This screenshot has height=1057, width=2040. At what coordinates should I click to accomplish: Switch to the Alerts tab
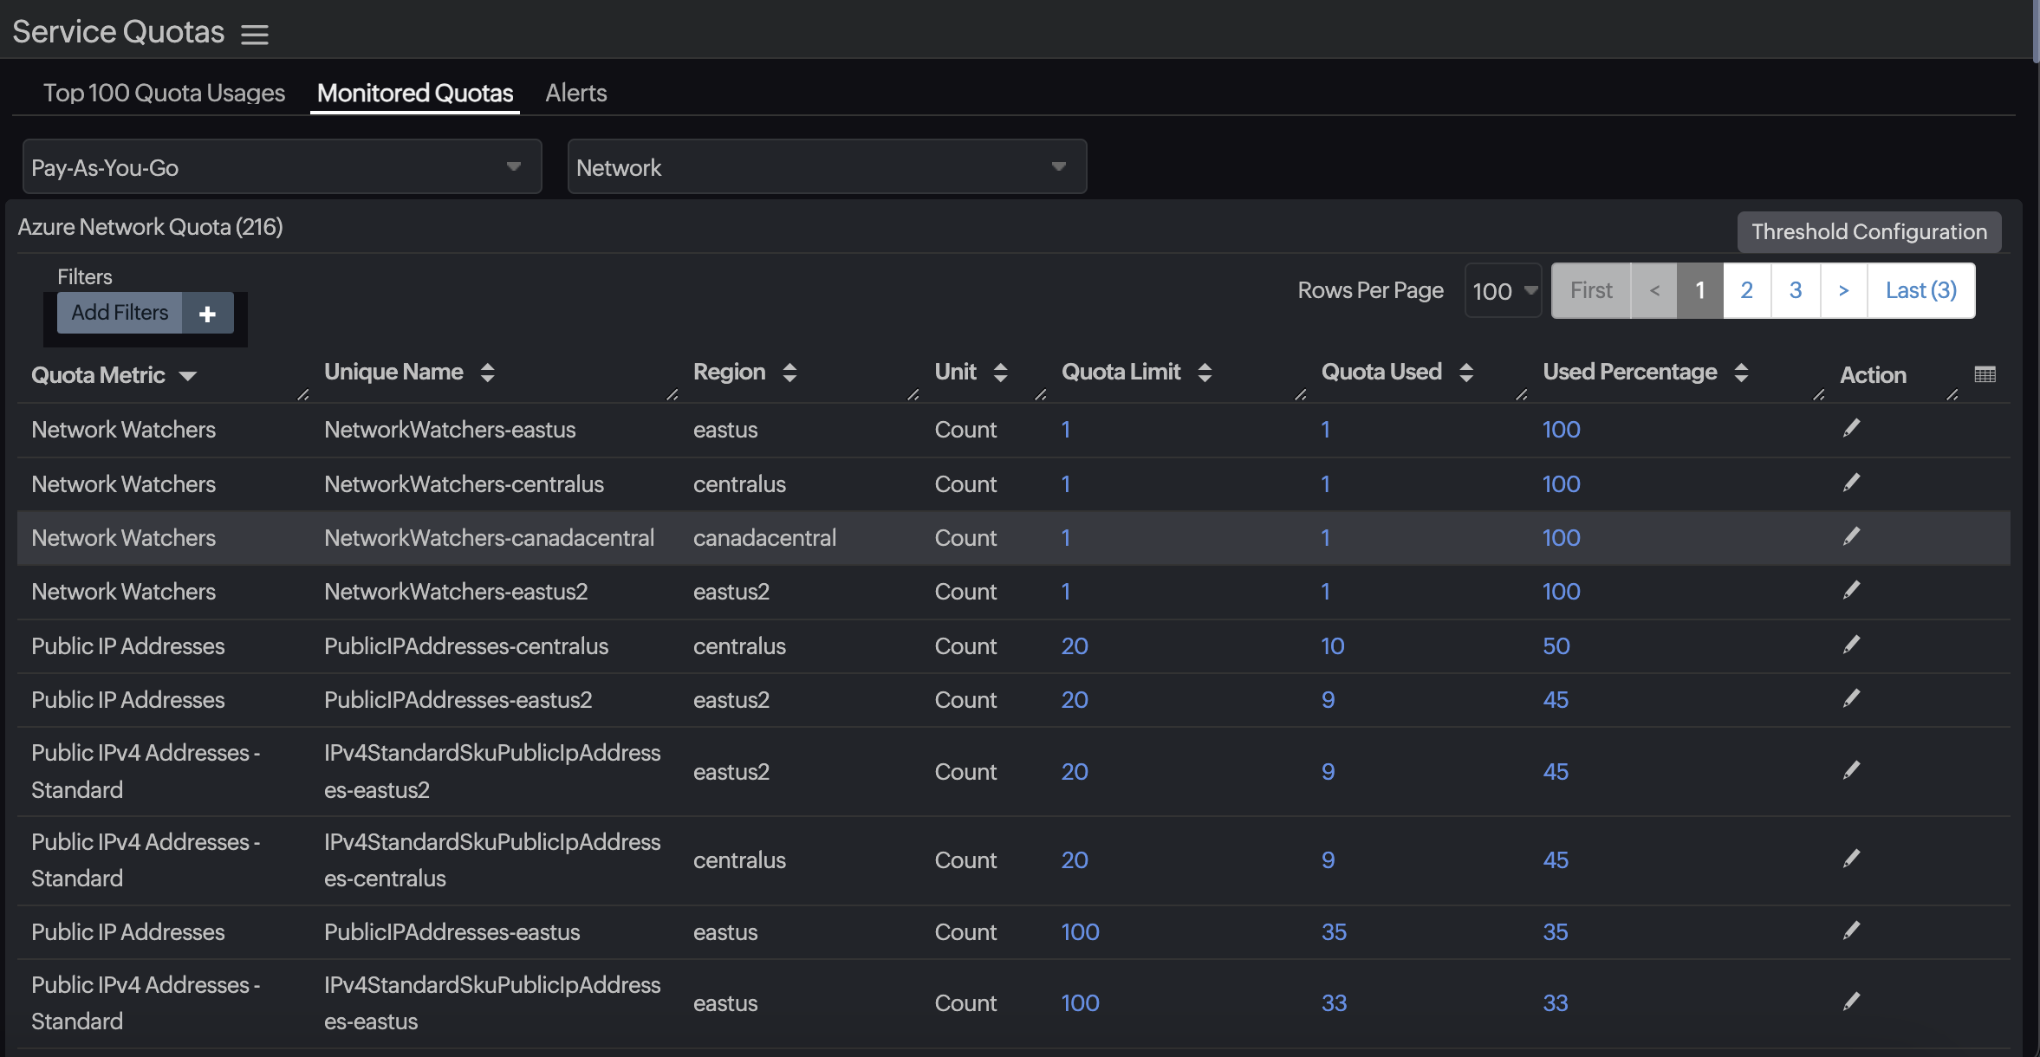[575, 93]
